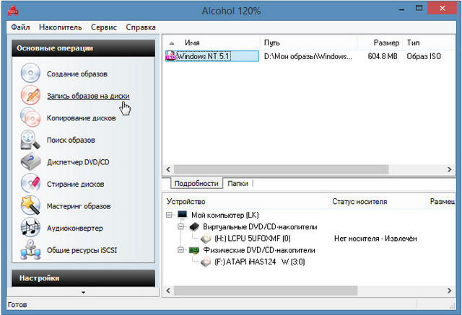The width and height of the screenshot is (462, 315).
Task: Click the image list horizontal scrollbar thumb
Action: [281, 169]
